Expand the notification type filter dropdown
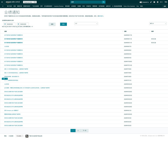This screenshot has height=141, width=168. 86,23
